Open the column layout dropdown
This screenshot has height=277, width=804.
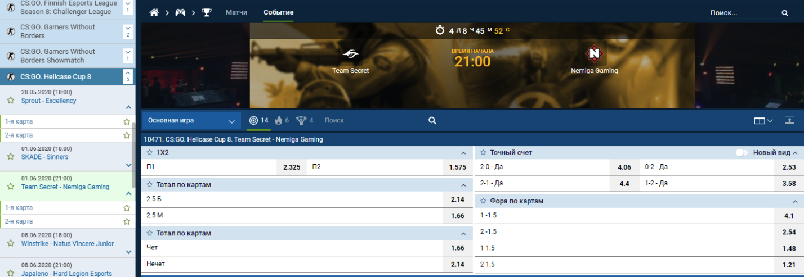pos(763,120)
